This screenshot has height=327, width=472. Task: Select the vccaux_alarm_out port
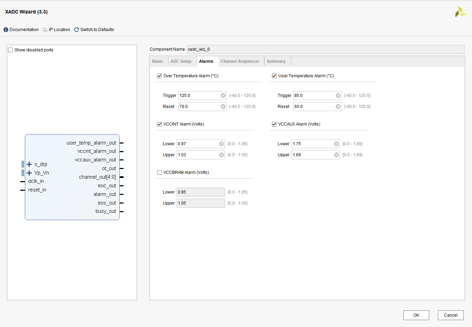[96, 160]
